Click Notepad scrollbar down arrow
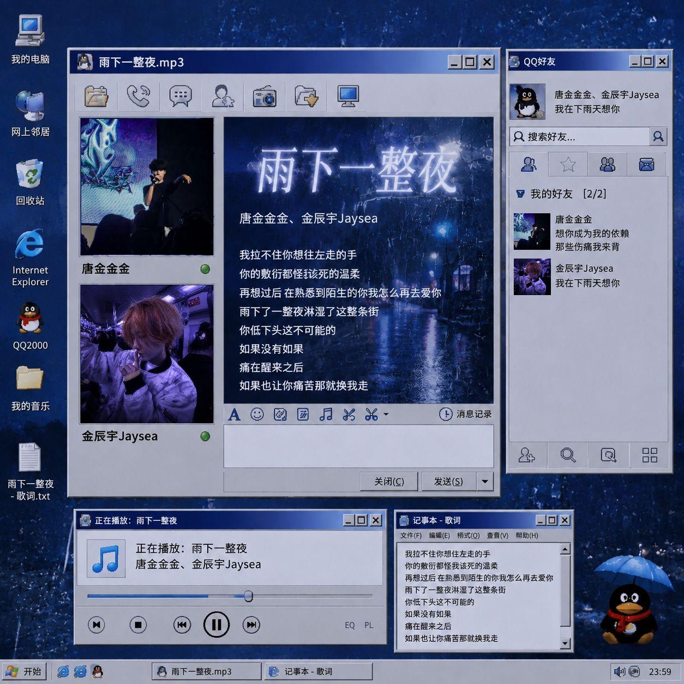Image resolution: width=684 pixels, height=684 pixels. pyautogui.click(x=565, y=644)
